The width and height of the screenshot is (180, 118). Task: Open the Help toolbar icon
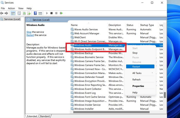click(35, 13)
